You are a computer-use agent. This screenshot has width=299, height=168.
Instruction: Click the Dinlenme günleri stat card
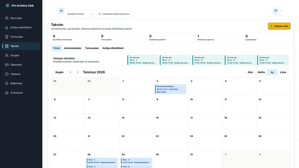[x=171, y=38]
